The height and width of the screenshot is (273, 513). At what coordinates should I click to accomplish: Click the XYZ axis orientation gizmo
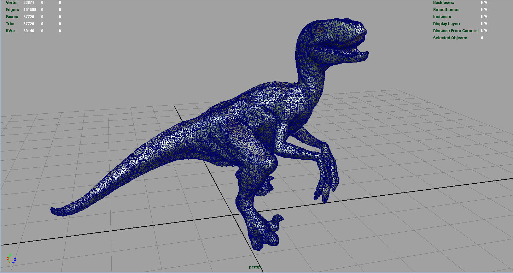pyautogui.click(x=11, y=258)
